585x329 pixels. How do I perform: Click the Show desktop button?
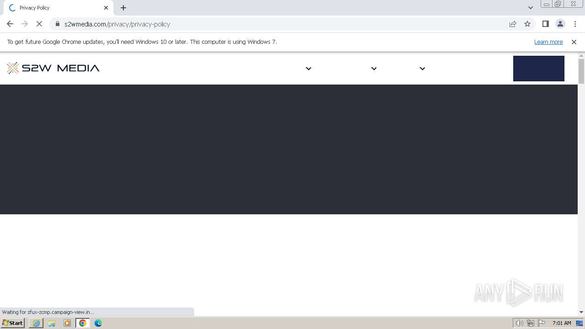tap(580, 323)
